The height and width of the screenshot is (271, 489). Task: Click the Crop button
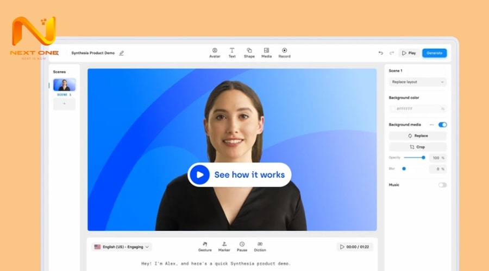tap(417, 147)
